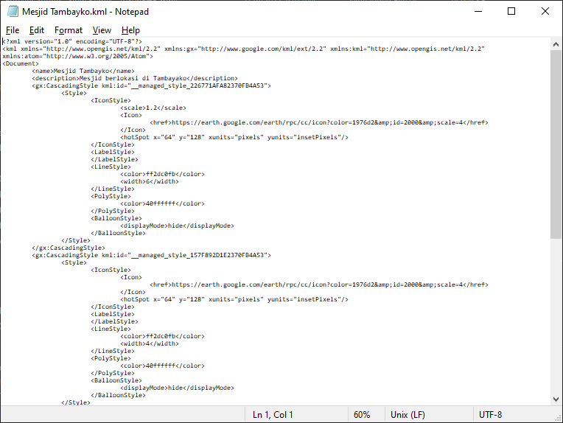Close the Notepad window
The image size is (563, 423).
545,12
